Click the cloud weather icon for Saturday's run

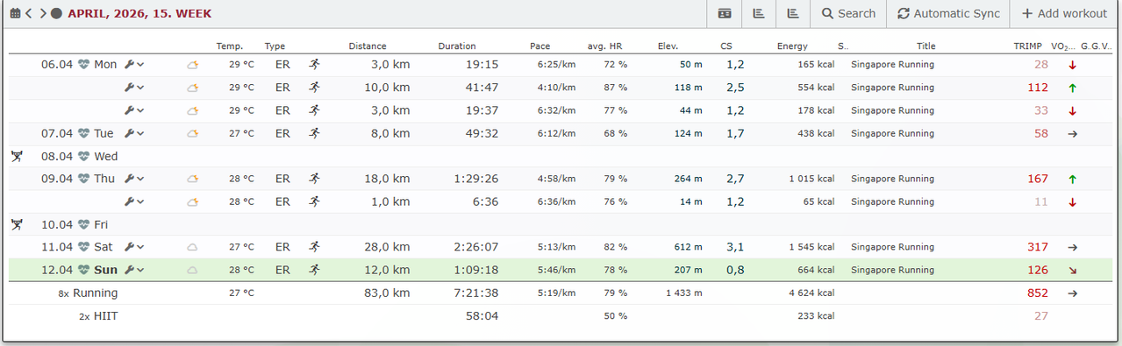click(x=192, y=247)
